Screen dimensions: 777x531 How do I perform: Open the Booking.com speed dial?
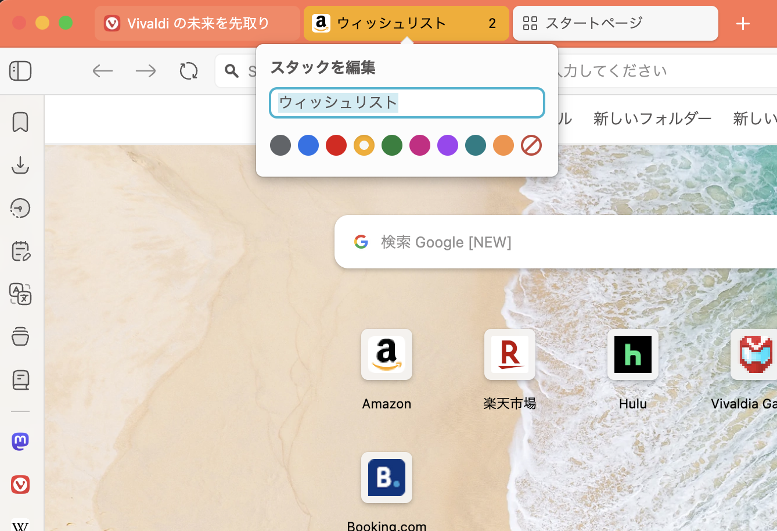coord(387,478)
